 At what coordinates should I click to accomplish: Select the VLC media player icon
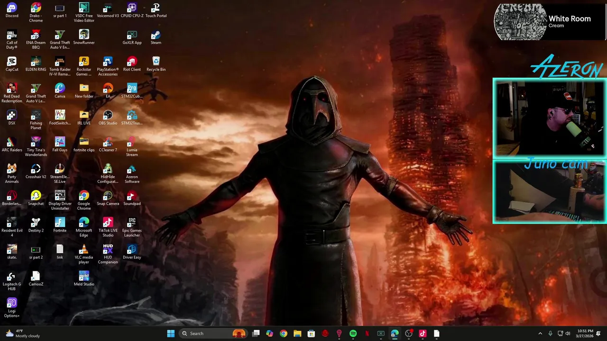point(84,255)
